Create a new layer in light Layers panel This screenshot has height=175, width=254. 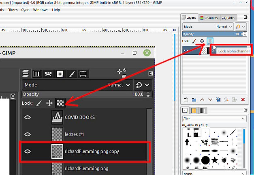tap(186, 99)
